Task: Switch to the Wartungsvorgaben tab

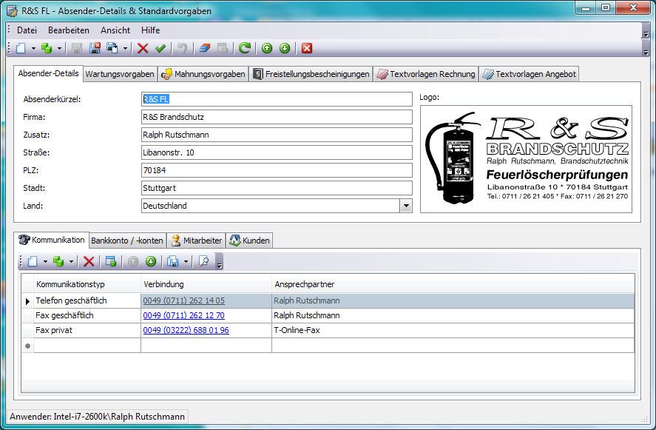Action: click(120, 74)
